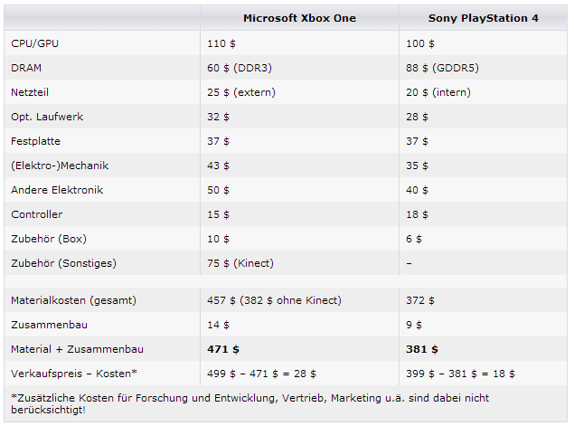The image size is (574, 426).
Task: Click the Zubehör (Box) label
Action: [x=49, y=239]
